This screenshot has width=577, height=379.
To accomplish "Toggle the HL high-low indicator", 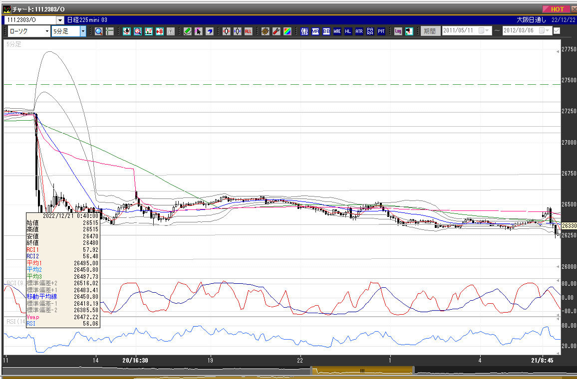I will 348,31.
